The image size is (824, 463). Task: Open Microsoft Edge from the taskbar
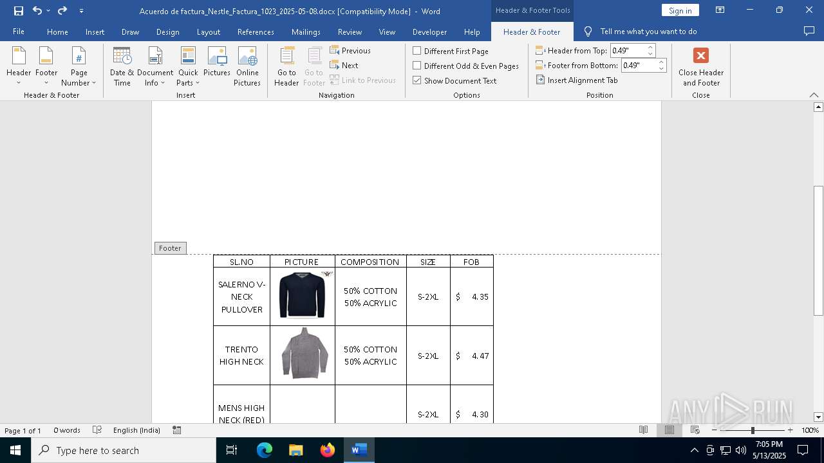(265, 450)
